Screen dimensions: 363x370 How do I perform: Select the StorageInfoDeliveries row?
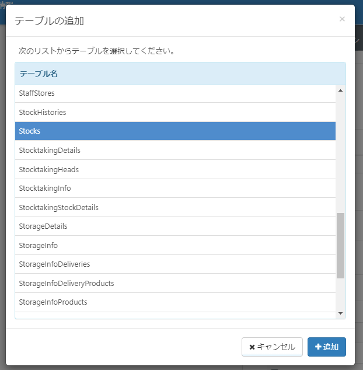(x=175, y=264)
